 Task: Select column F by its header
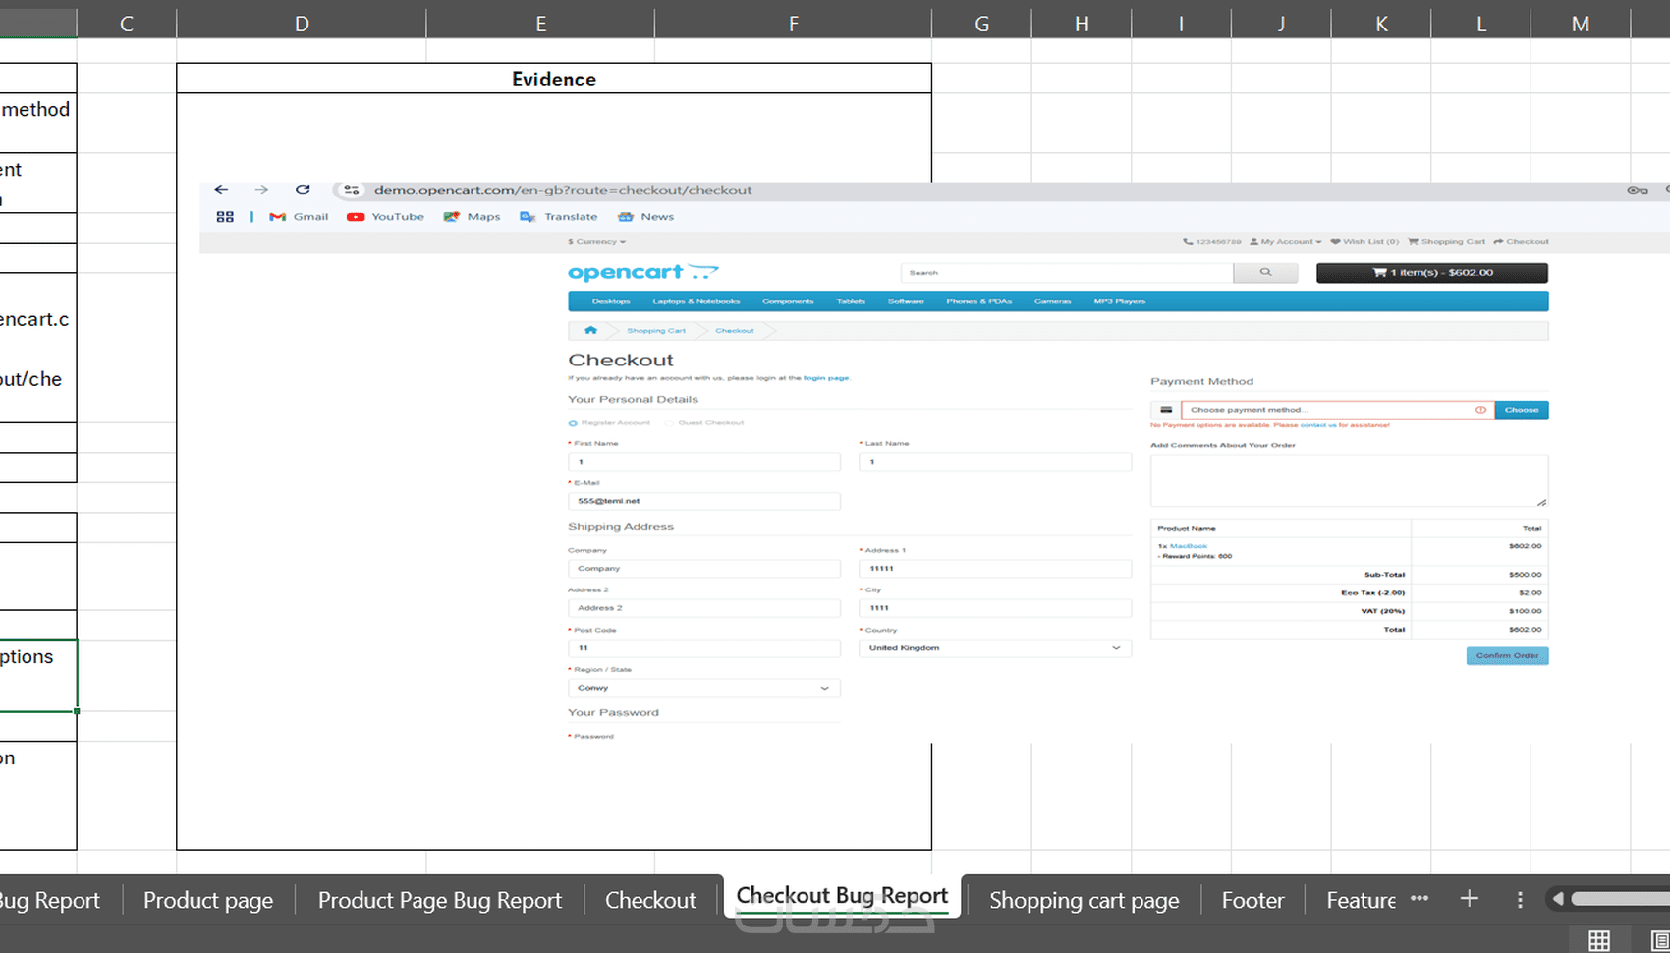pos(793,24)
